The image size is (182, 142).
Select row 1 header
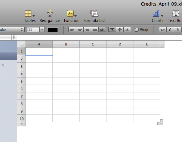point(21,51)
